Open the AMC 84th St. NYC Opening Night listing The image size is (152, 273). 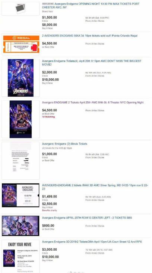[93, 103]
